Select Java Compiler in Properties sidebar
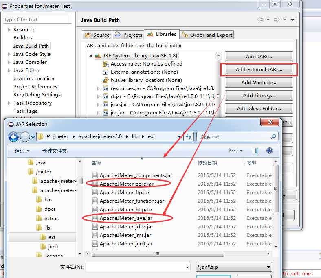 click(x=30, y=62)
